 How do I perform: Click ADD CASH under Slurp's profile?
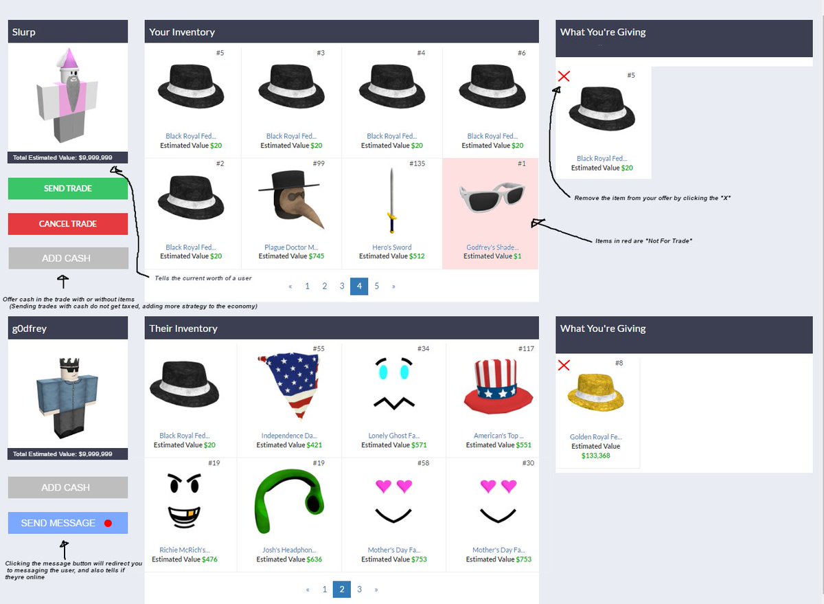point(68,258)
